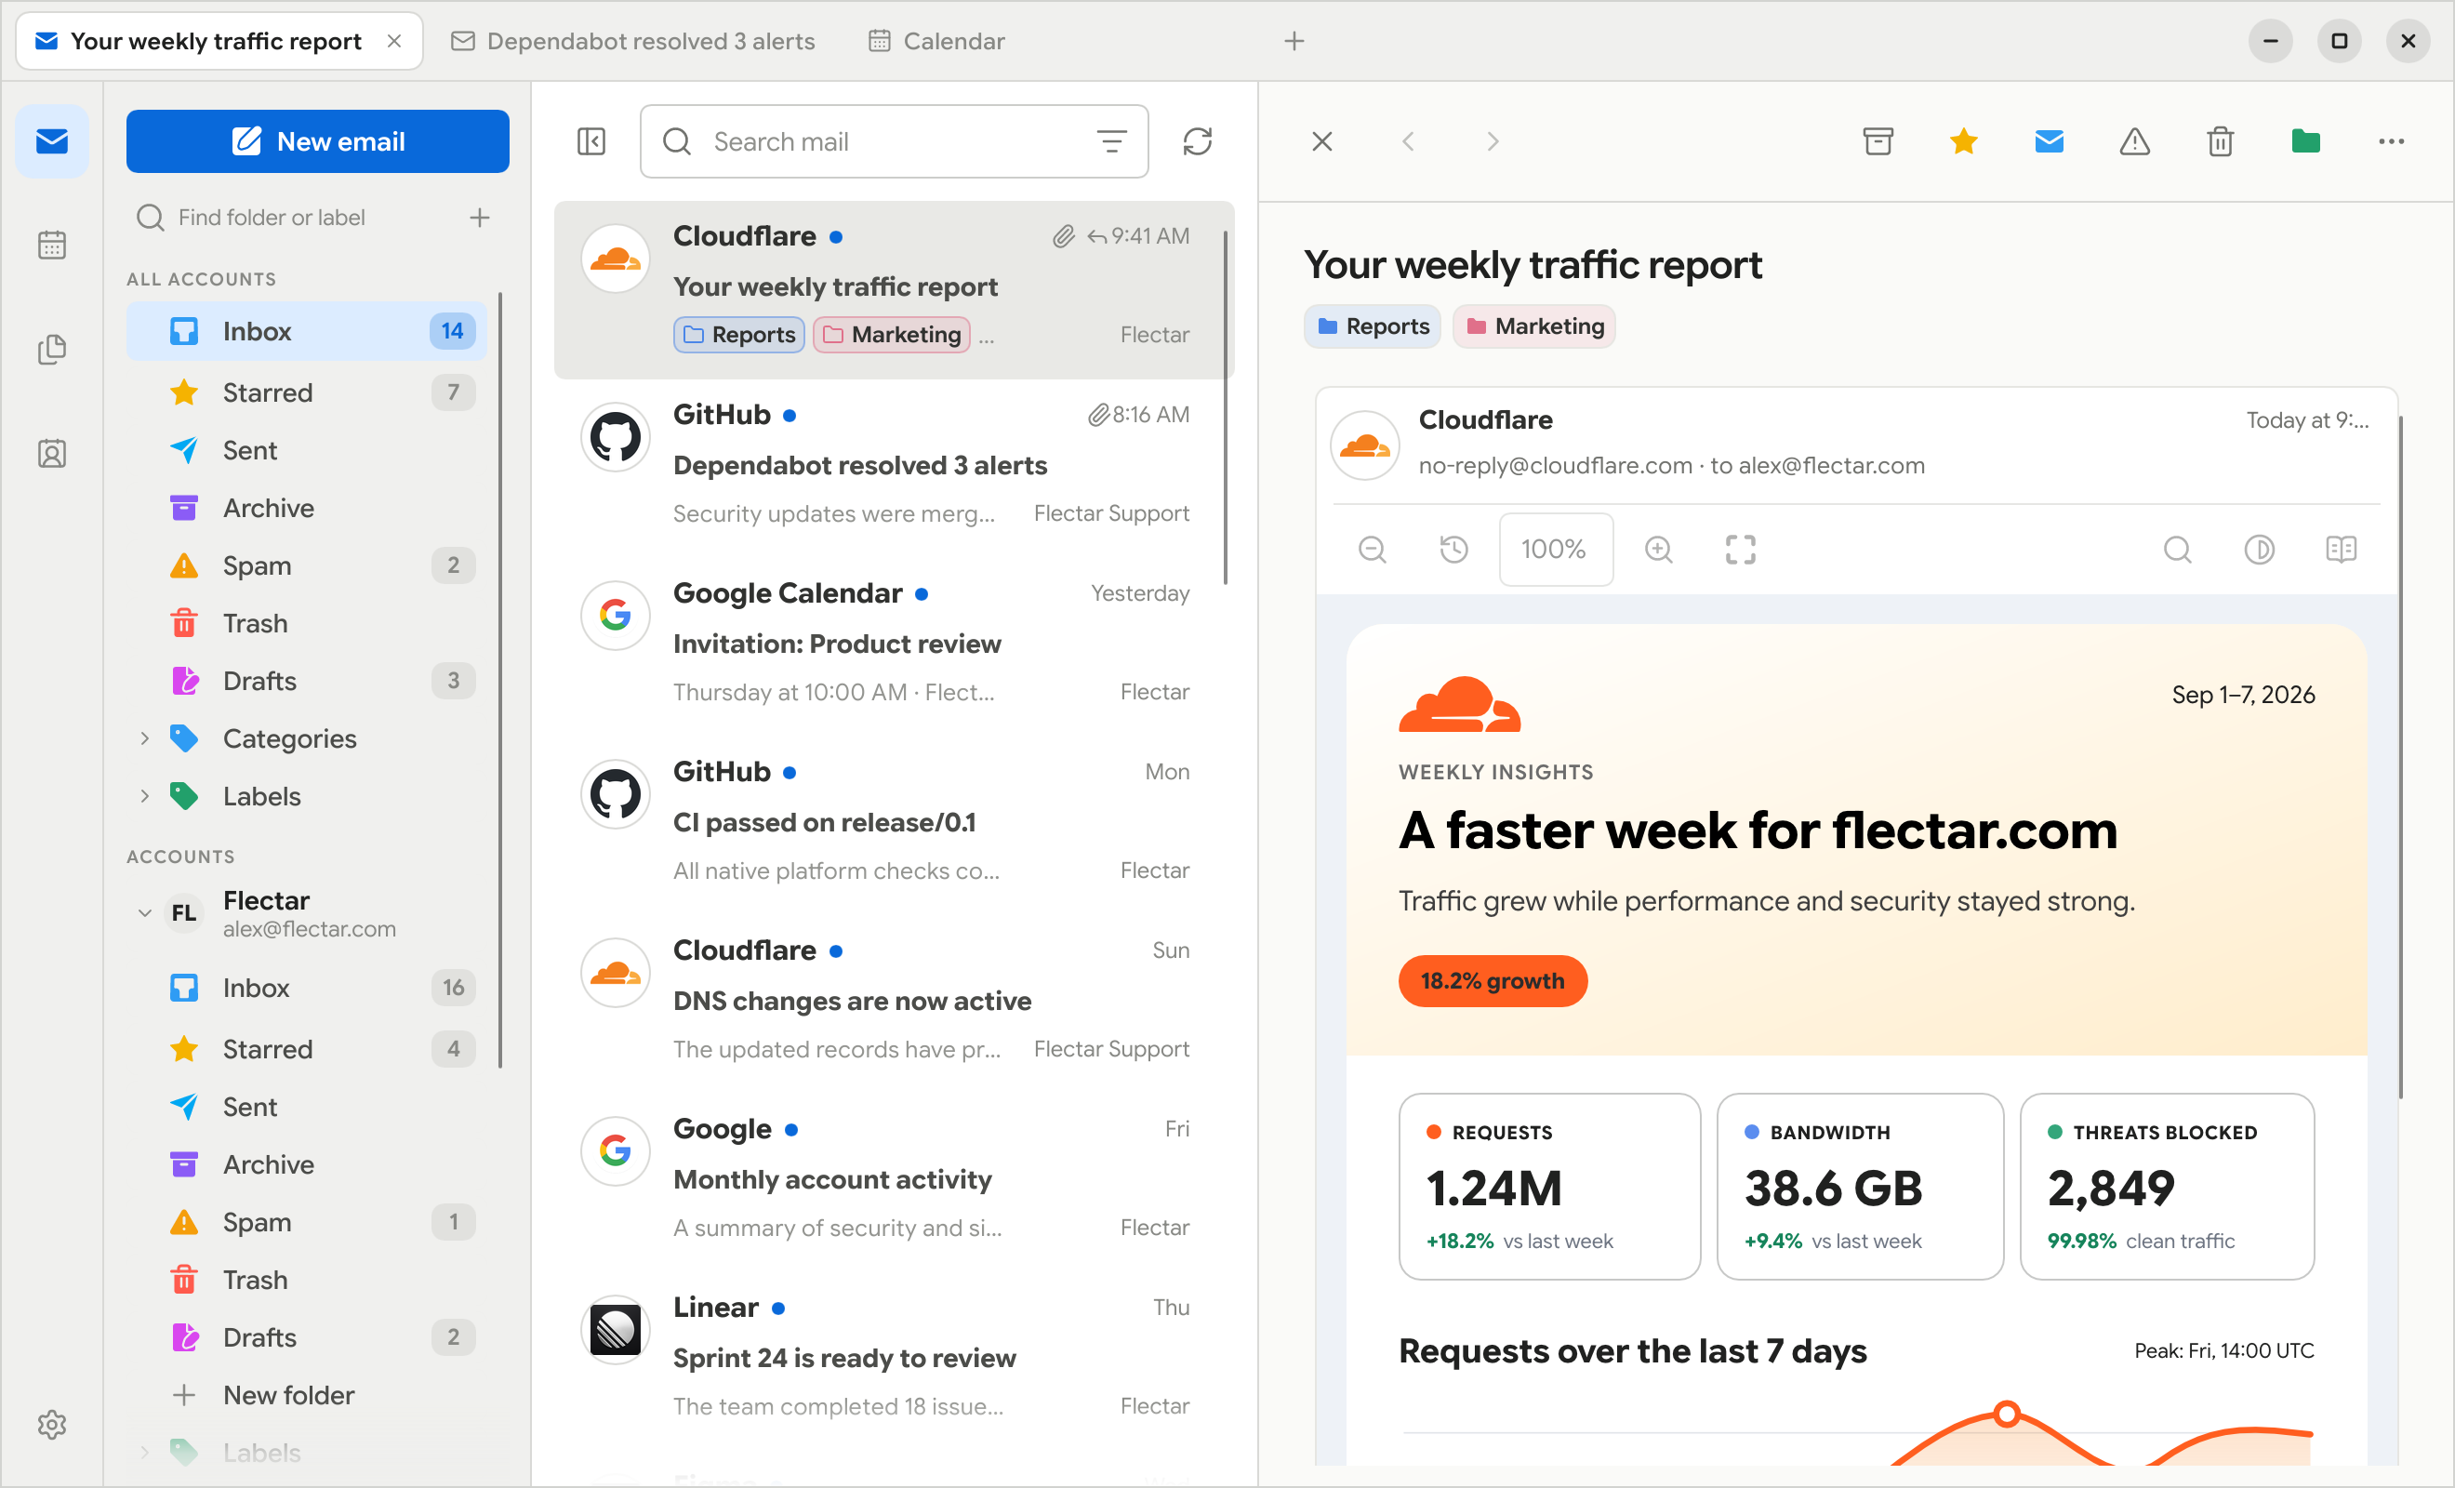The width and height of the screenshot is (2455, 1488).
Task: Click the Reports tag in email header
Action: click(x=1373, y=327)
